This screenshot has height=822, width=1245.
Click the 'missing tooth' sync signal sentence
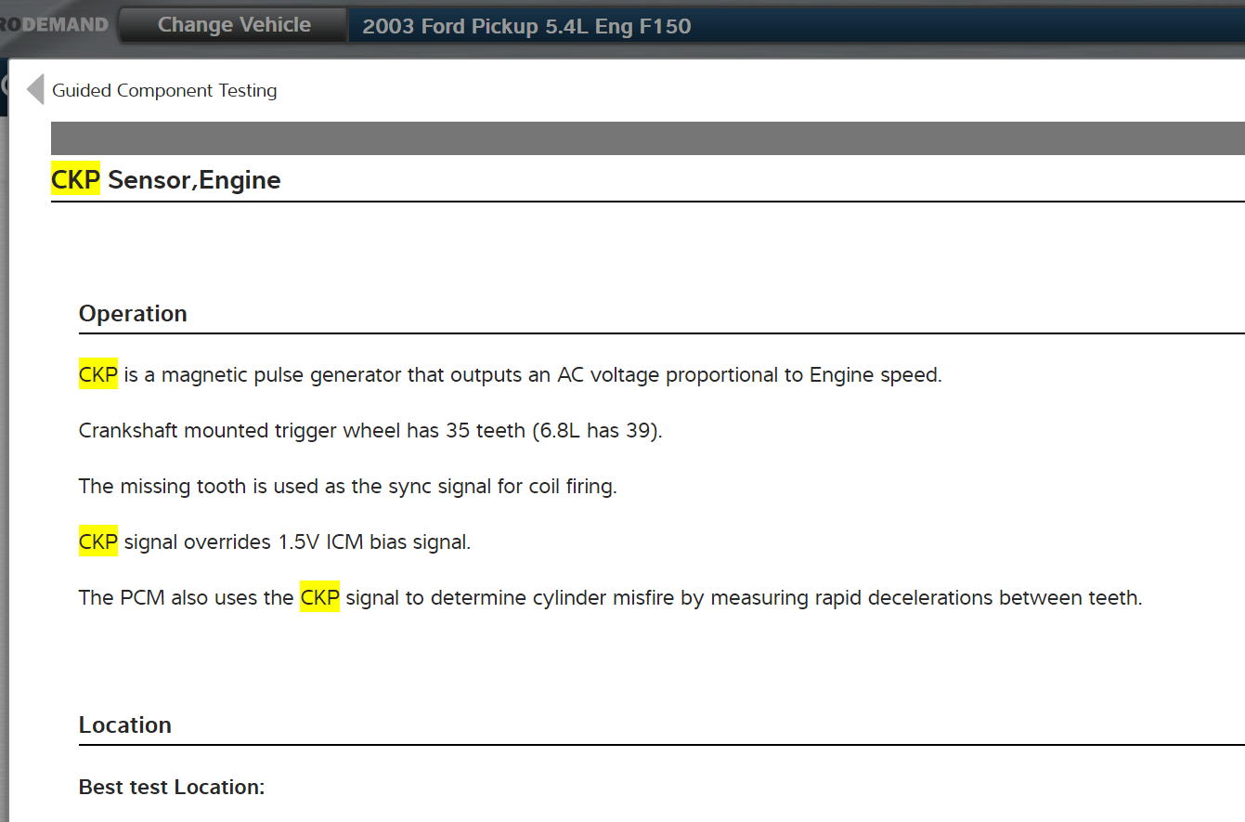(x=347, y=487)
